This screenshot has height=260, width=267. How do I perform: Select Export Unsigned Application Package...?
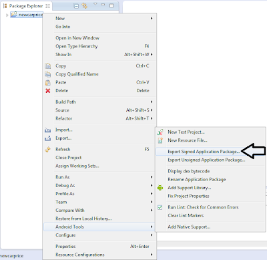click(x=210, y=160)
